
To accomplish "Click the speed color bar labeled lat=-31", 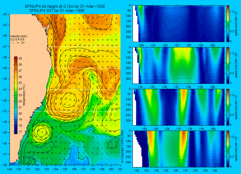I will point(228,107).
